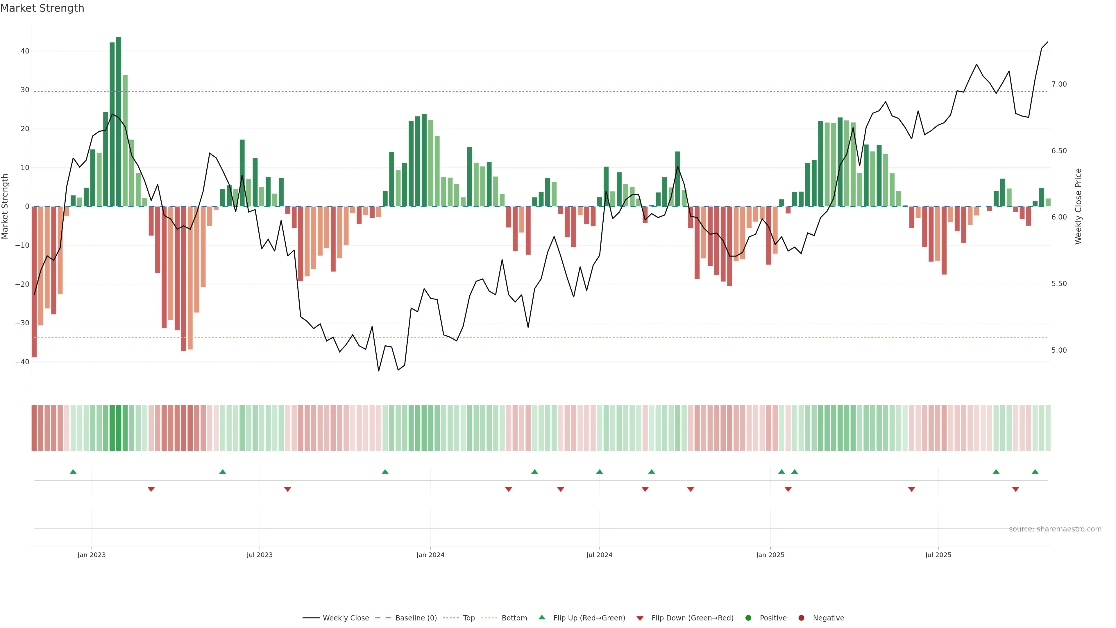
Task: Click the green Positive legend dot
Action: click(748, 618)
